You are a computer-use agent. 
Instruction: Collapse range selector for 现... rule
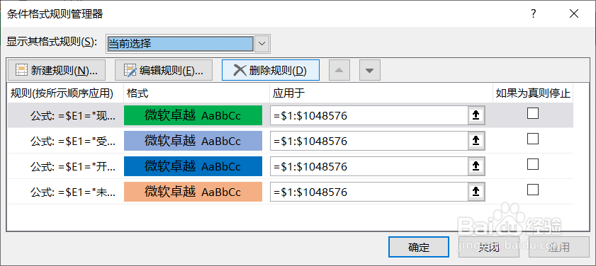(476, 115)
